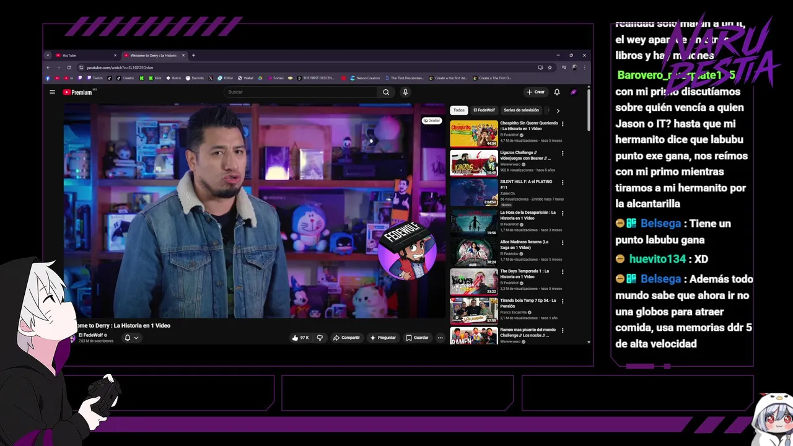Select Series de televisión filter chip
The width and height of the screenshot is (793, 446).
[x=521, y=110]
